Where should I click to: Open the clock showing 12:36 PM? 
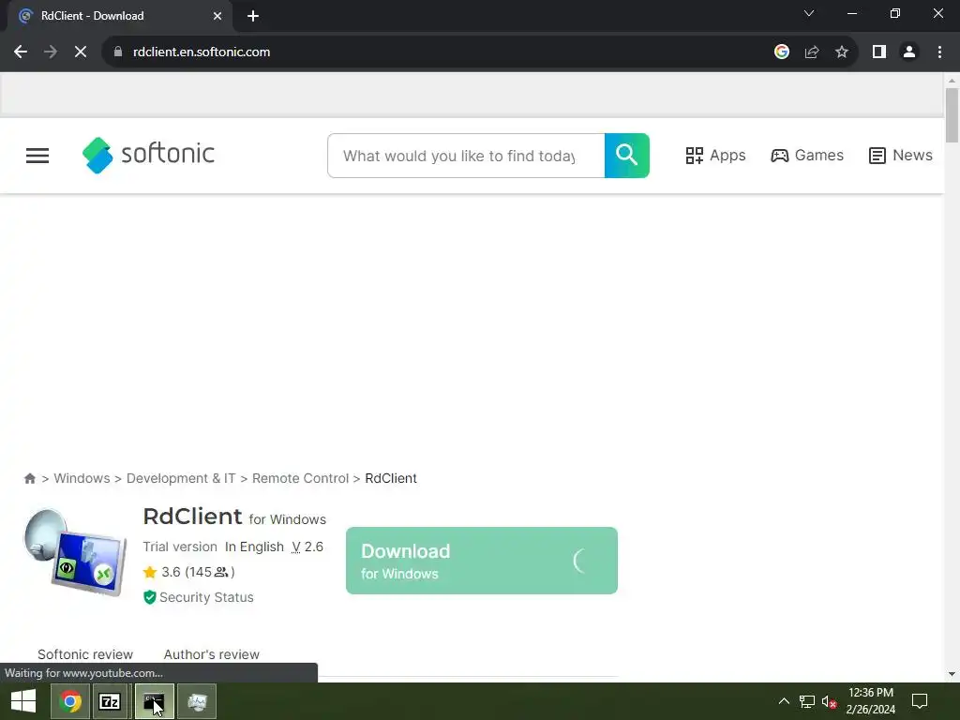click(871, 701)
